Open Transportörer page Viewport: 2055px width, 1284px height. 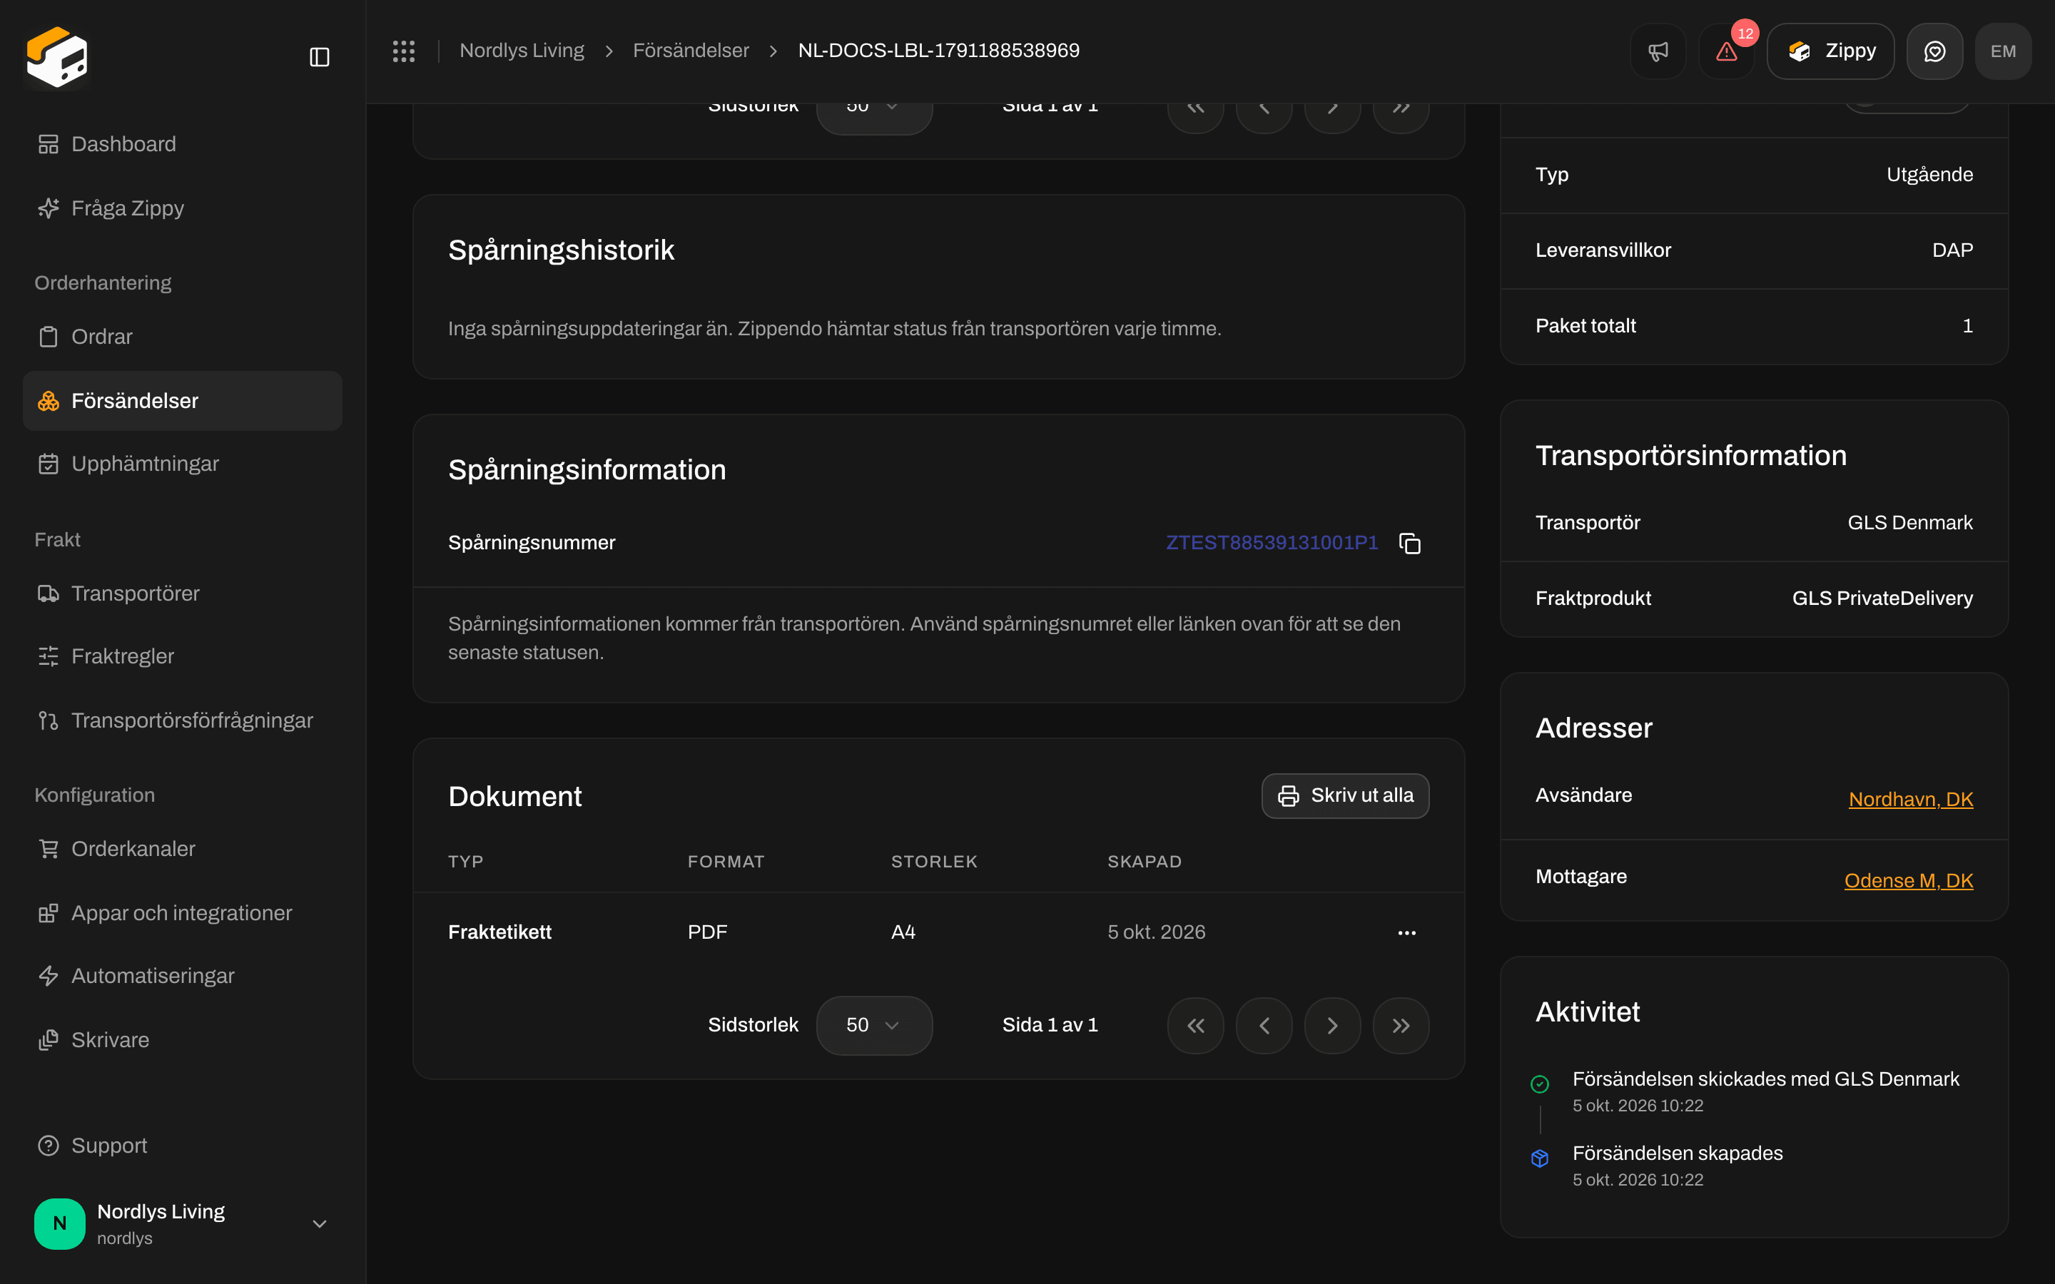coord(183,593)
